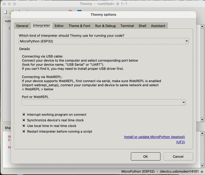205x175 pixels.
Task: Click the 'Details' label
Action: [25, 49]
